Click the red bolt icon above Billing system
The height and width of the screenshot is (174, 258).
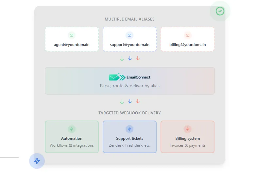[x=187, y=129]
